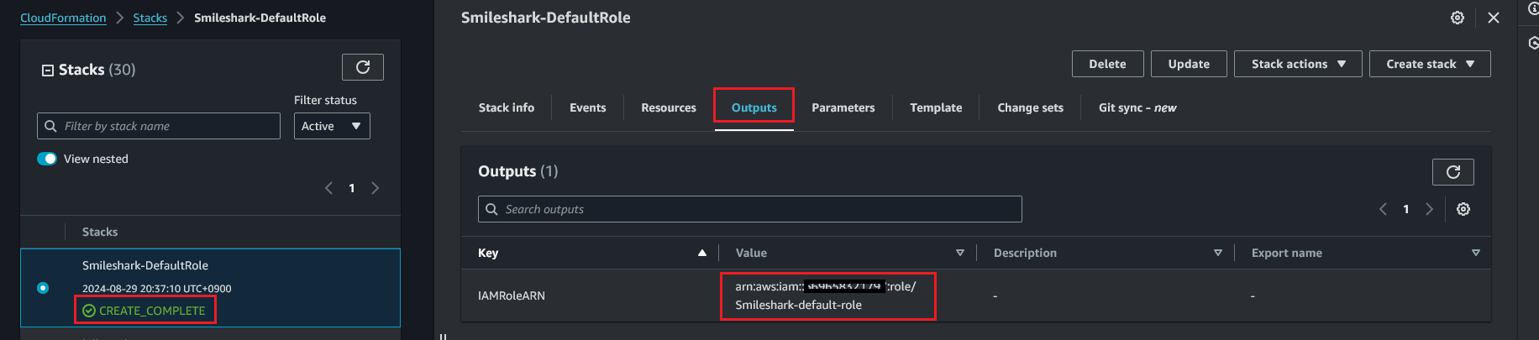Open the Active filter status dropdown
Image resolution: width=1539 pixels, height=340 pixels.
332,126
